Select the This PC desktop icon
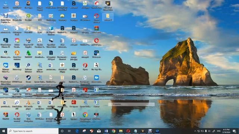This screenshot has height=134, width=239. pos(6,5)
